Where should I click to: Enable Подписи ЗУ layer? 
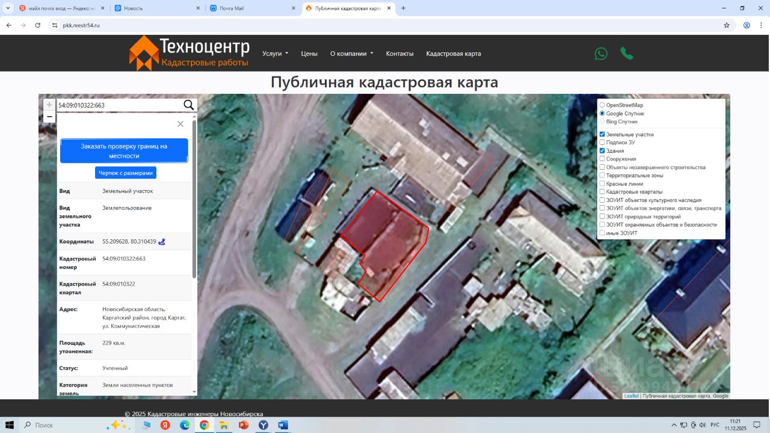click(x=602, y=143)
